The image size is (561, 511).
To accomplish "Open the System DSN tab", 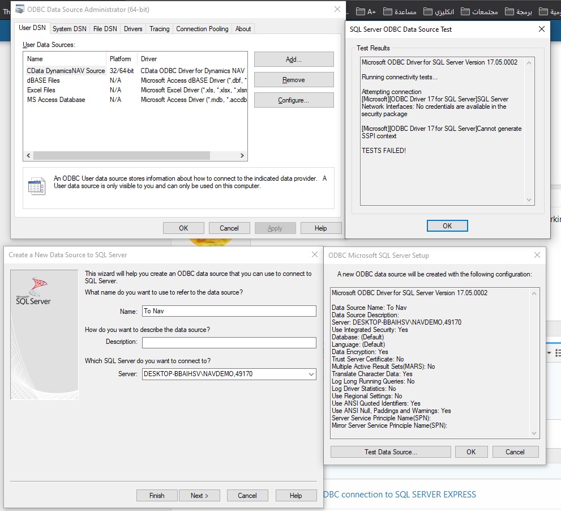I will [70, 29].
